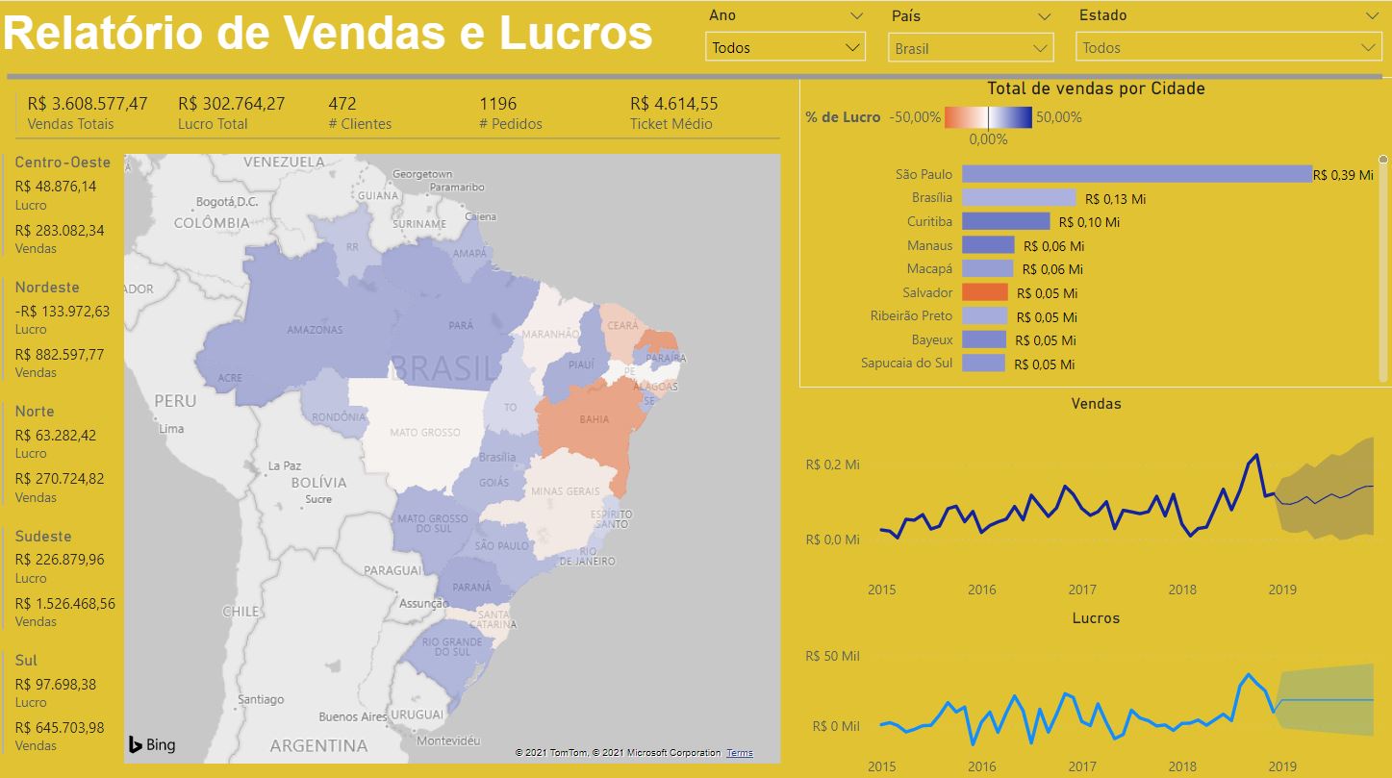1392x778 pixels.
Task: Click the São Paulo value label R$ 0,39 Mi
Action: [x=1343, y=175]
